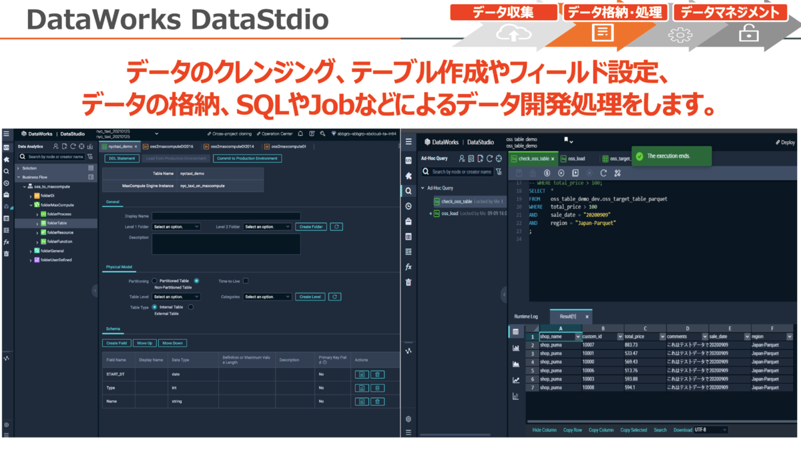Image resolution: width=801 pixels, height=450 pixels.
Task: Open the Ad-Hoc Query magnifier icon in right sidebar
Action: coord(409,191)
